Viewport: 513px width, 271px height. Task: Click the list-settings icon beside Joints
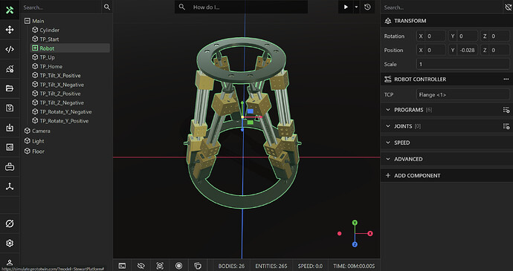pyautogui.click(x=506, y=126)
